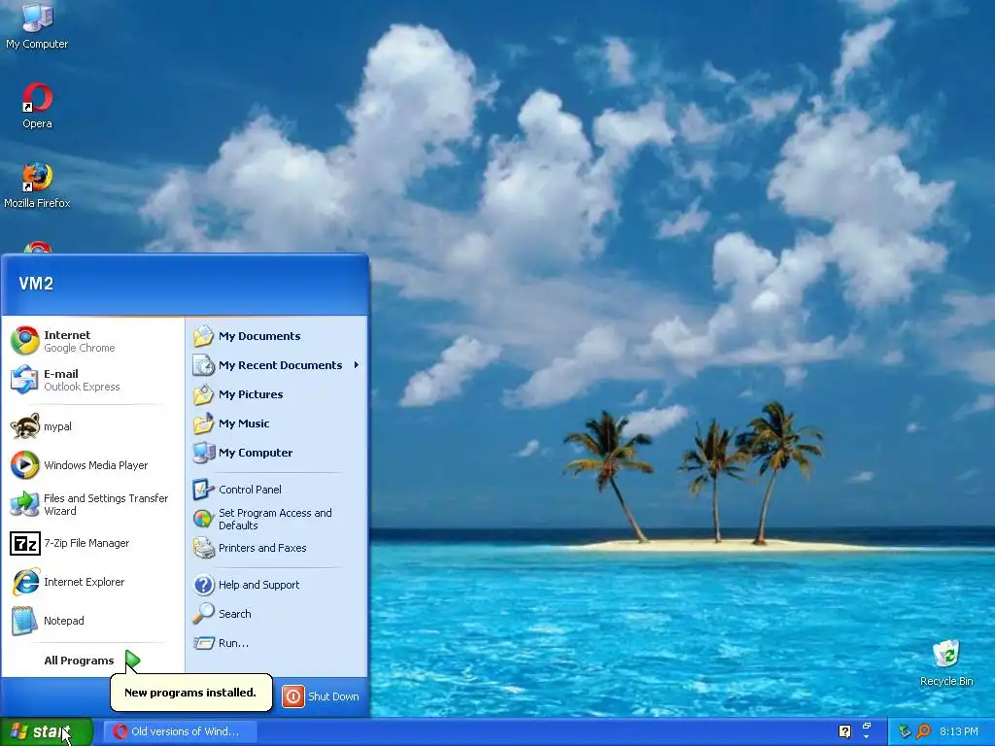Open Notepad icon in Start menu

point(24,621)
